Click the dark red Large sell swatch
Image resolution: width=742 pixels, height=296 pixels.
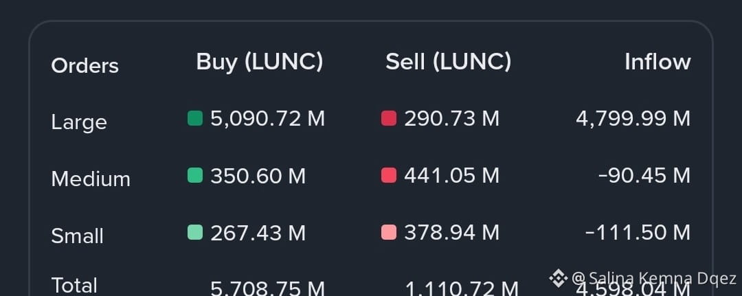tap(388, 118)
